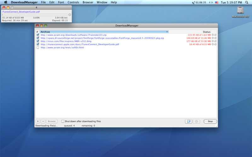Click the Archive column header
Image resolution: width=252 pixels, height=157 pixels.
[104, 32]
